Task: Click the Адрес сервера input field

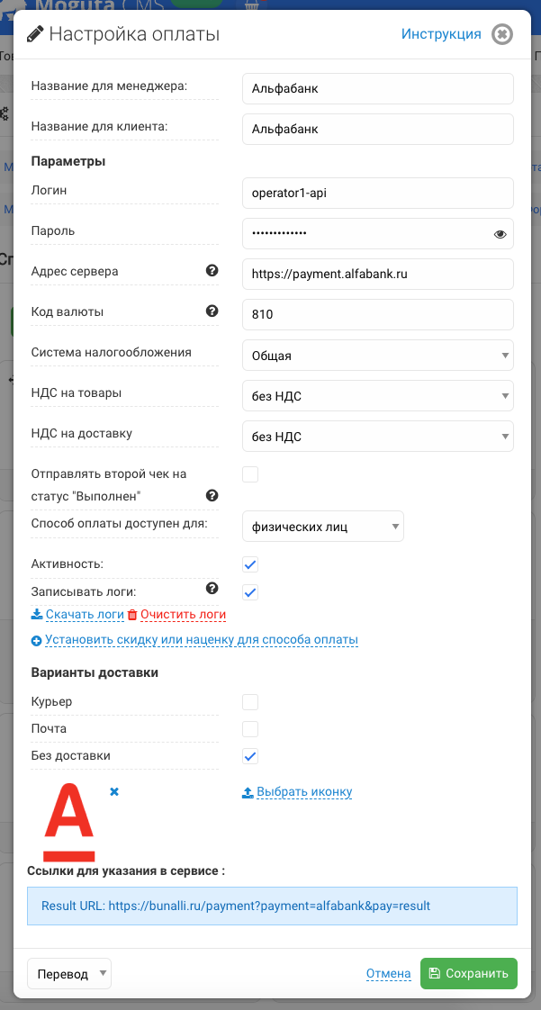Action: point(378,275)
